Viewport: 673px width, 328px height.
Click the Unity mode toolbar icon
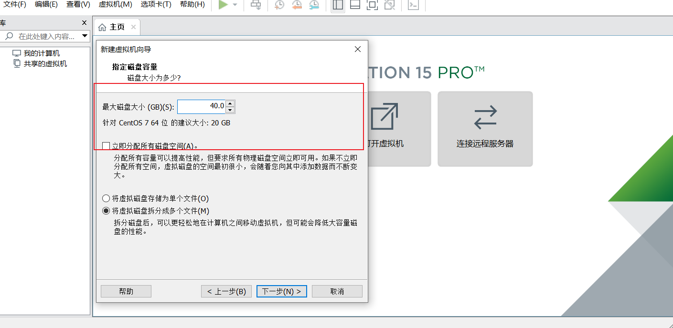tap(389, 5)
